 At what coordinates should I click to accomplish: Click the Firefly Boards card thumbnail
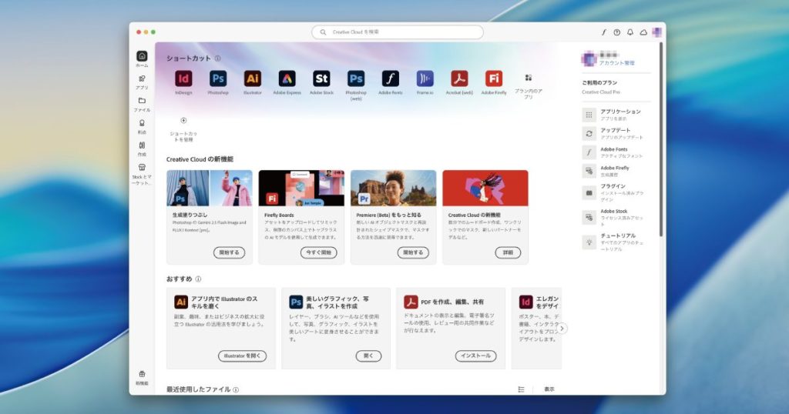[x=301, y=188]
